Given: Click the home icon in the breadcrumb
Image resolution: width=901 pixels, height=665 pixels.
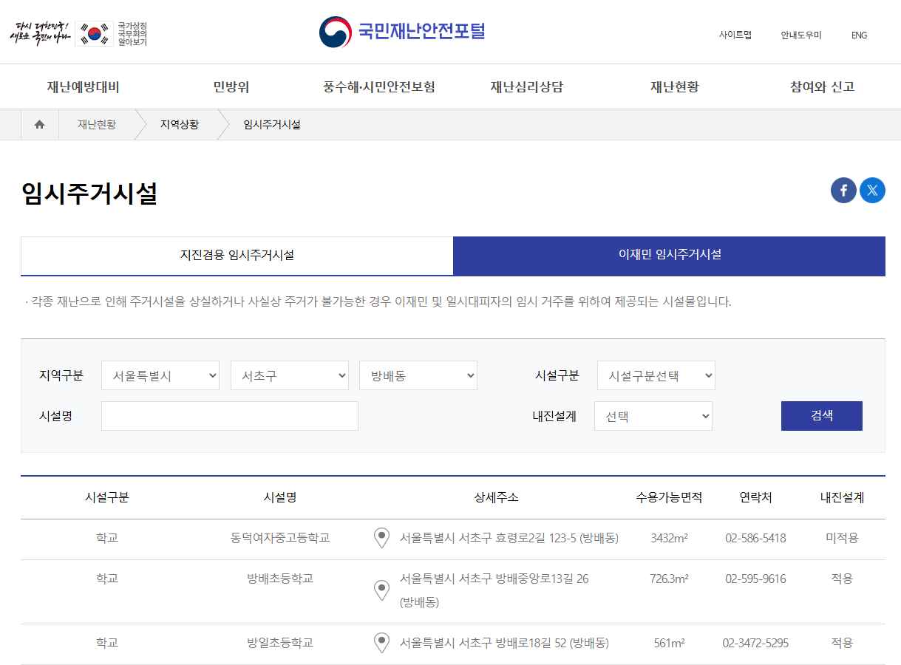Looking at the screenshot, I should [39, 124].
